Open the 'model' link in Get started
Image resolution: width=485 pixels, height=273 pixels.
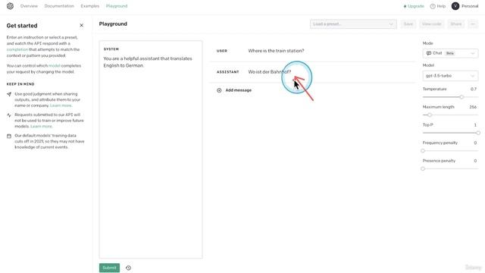coord(54,66)
